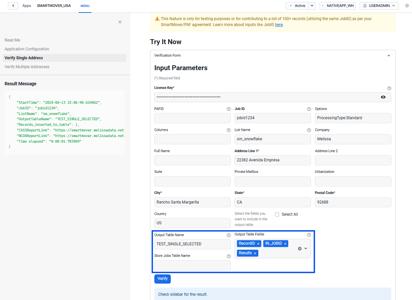Viewport: 412px width, 300px height.
Task: Click the Address Line 1 input field
Action: point(273,160)
